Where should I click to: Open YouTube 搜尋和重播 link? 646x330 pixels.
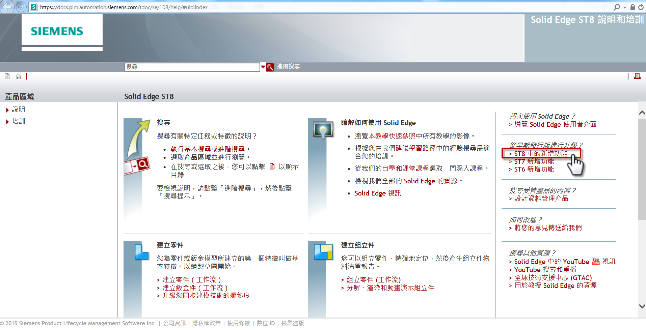[x=545, y=270]
